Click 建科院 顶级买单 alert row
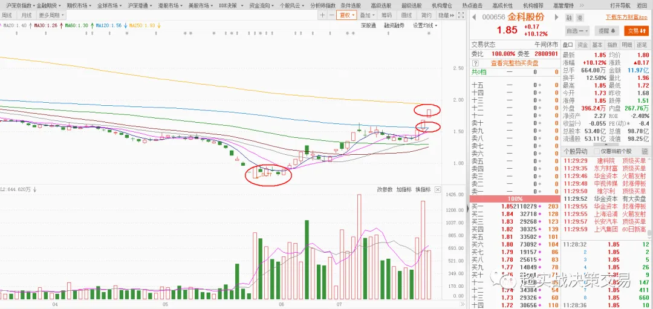 click(605, 161)
